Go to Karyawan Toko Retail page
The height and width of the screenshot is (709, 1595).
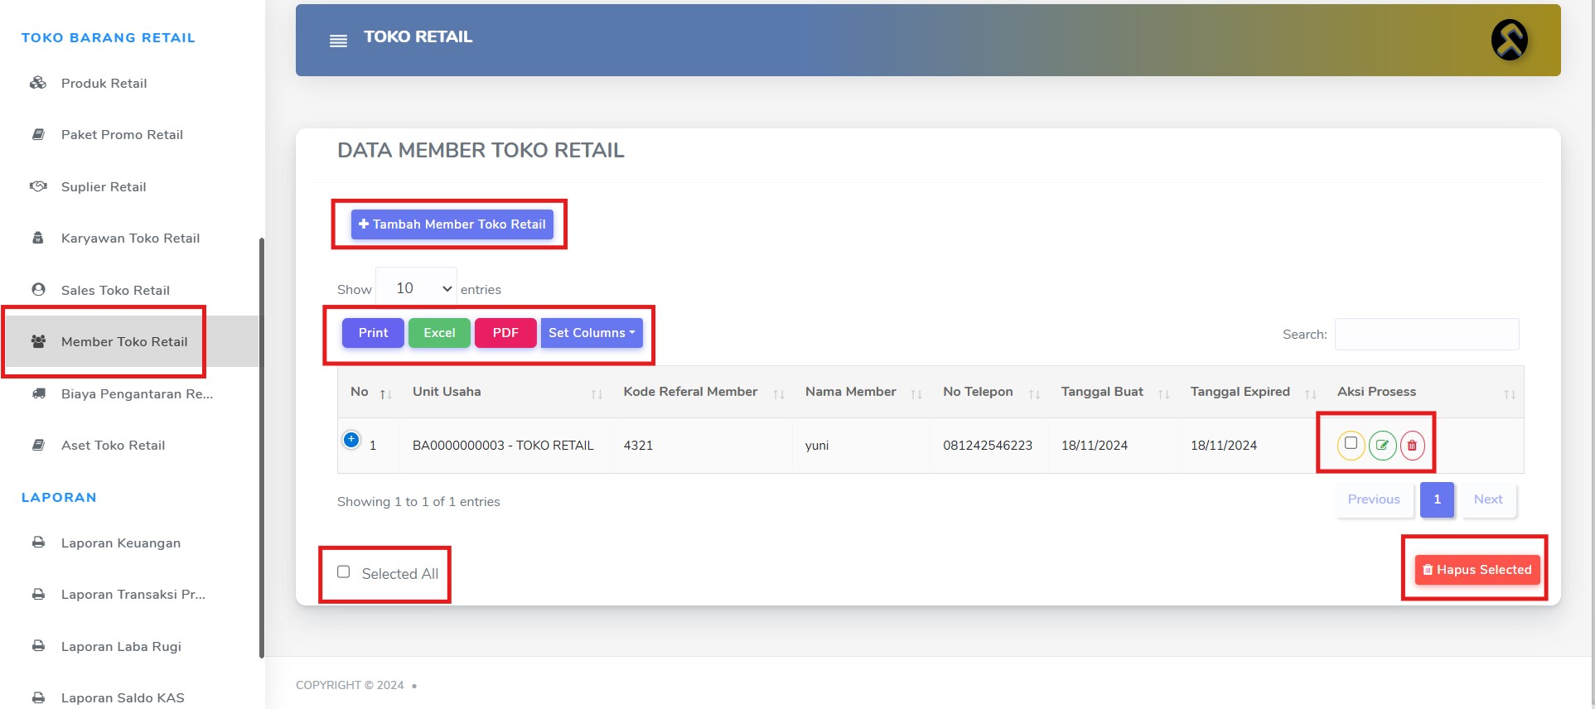(130, 238)
